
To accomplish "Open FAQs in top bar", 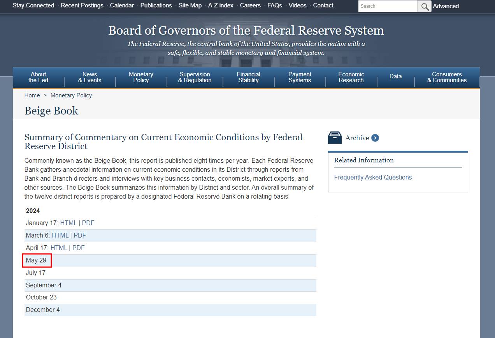I will tap(275, 5).
